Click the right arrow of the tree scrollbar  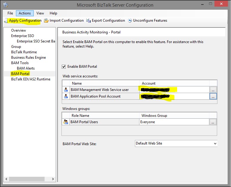(53, 179)
